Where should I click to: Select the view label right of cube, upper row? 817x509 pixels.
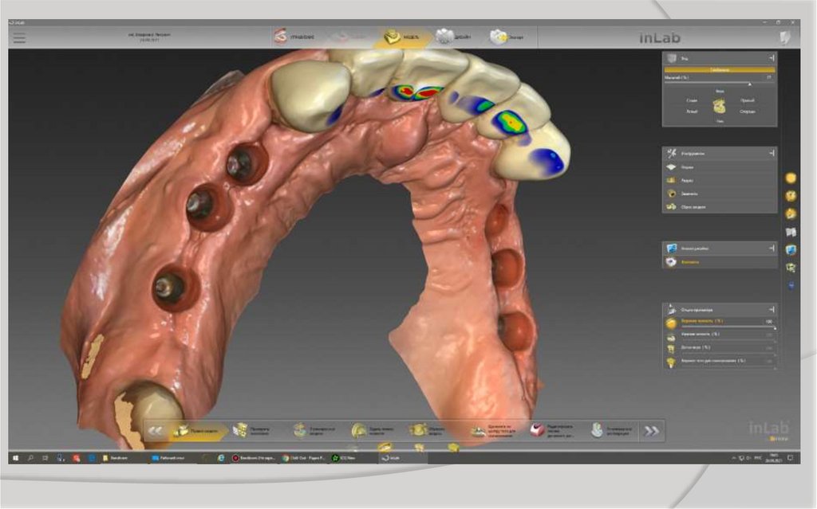(x=747, y=100)
